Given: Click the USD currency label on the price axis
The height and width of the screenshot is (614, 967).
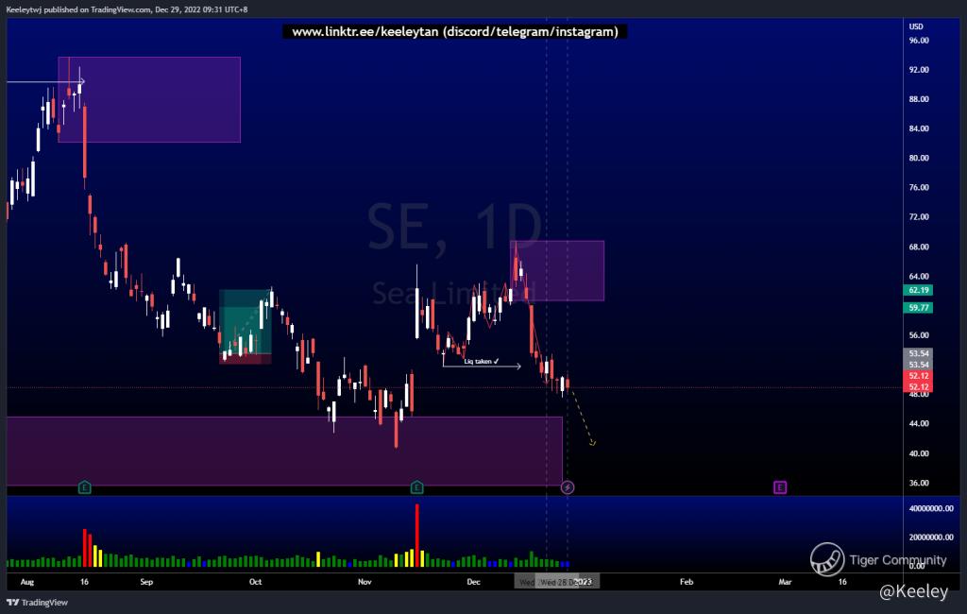Looking at the screenshot, I should pyautogui.click(x=916, y=26).
